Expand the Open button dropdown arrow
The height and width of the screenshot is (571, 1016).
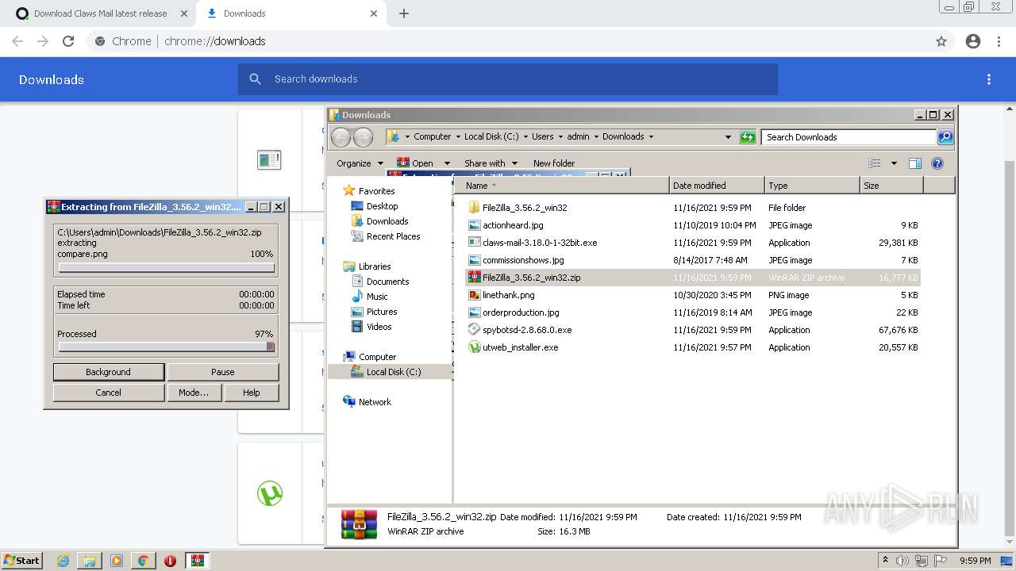click(x=447, y=163)
